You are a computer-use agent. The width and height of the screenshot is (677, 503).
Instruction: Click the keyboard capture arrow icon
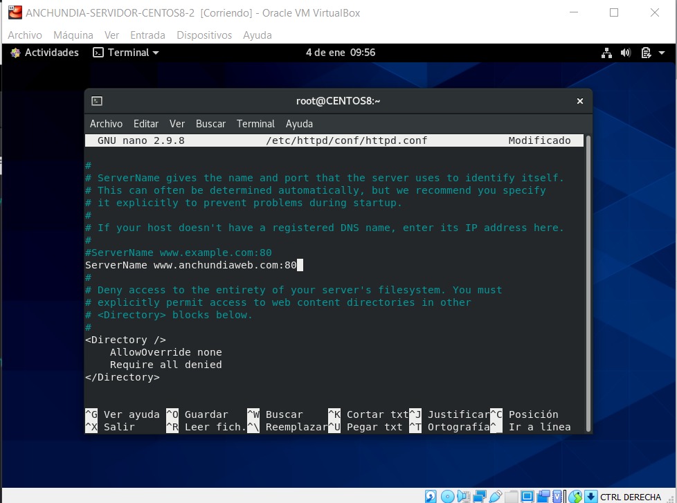591,497
